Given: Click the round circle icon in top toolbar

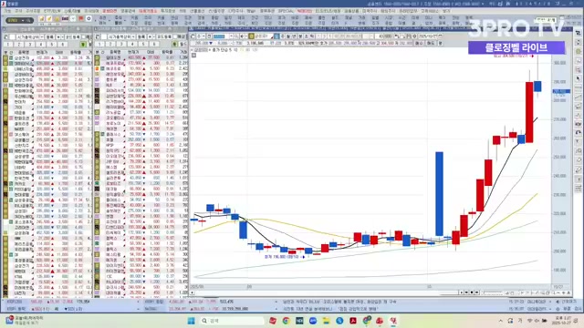Looking at the screenshot, I should pos(89,18).
